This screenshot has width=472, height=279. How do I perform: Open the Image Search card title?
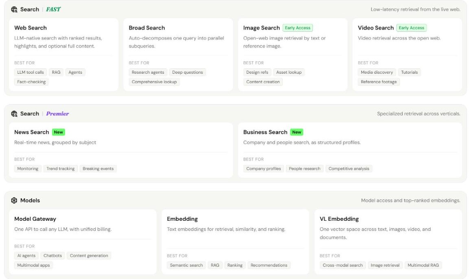(x=261, y=28)
